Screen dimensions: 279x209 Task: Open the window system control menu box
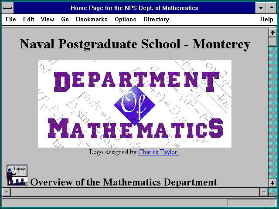pos(8,8)
